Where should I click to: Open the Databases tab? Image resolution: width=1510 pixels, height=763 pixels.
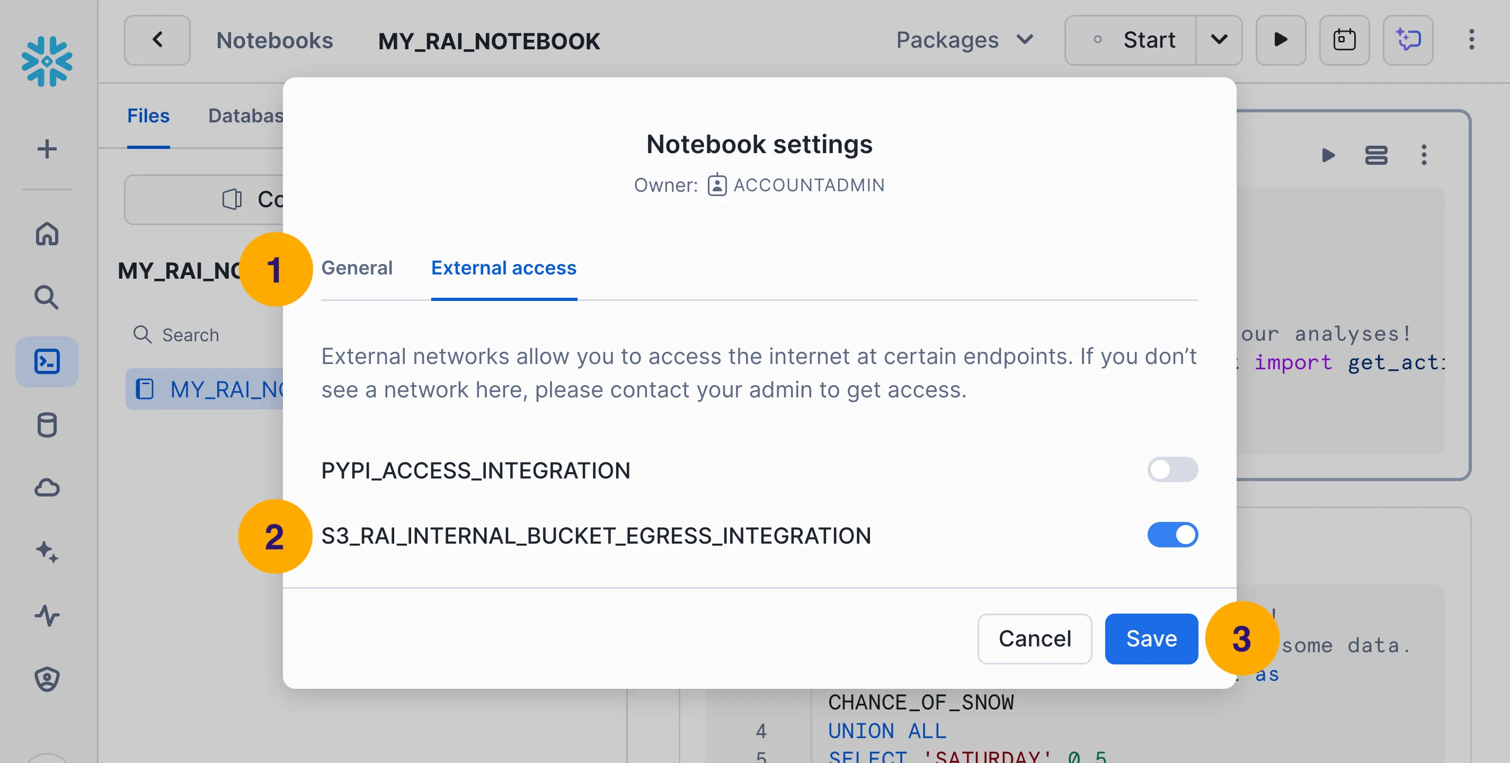(246, 116)
